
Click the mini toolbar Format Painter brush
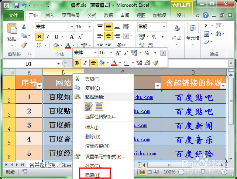[155, 63]
